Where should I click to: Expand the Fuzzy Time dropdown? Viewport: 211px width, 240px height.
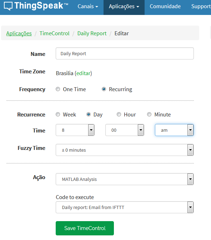coord(125,150)
